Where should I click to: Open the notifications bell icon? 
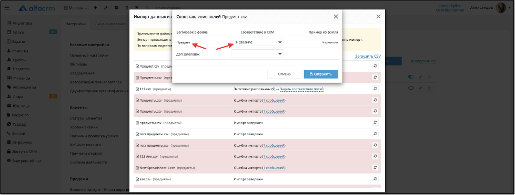pyautogui.click(x=147, y=8)
